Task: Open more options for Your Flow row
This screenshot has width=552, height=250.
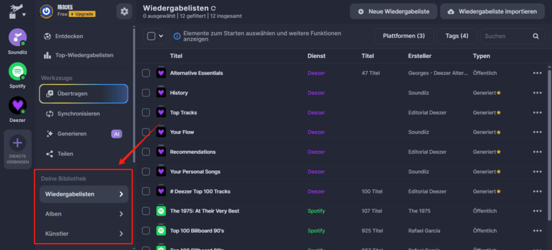Action: [538, 132]
